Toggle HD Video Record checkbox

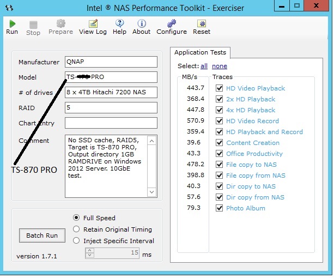[x=219, y=121]
